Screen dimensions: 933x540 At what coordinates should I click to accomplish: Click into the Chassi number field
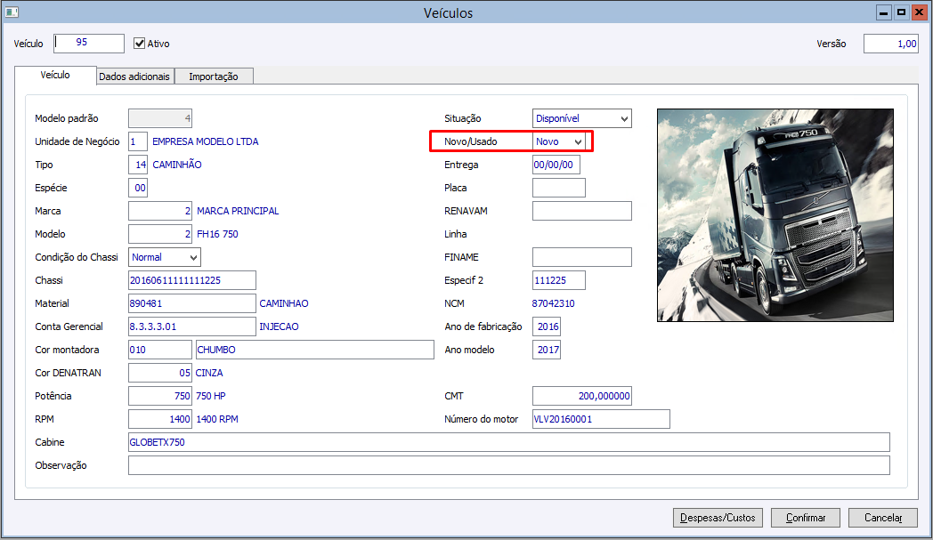click(192, 280)
